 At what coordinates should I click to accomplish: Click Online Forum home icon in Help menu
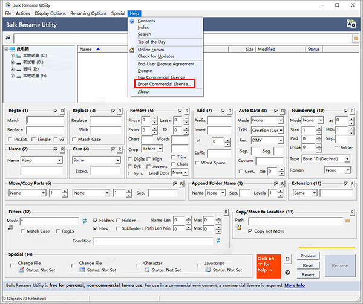[x=132, y=50]
